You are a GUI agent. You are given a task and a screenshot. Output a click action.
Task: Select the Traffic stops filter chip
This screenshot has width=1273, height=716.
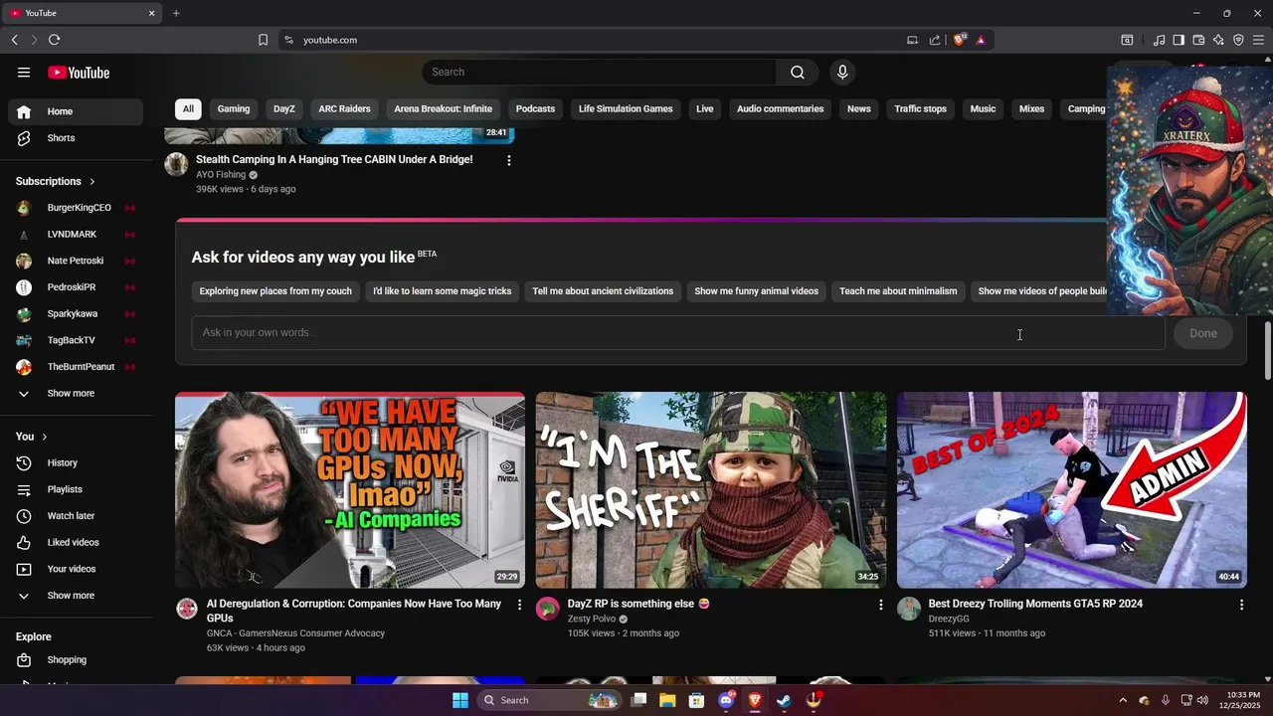920,108
